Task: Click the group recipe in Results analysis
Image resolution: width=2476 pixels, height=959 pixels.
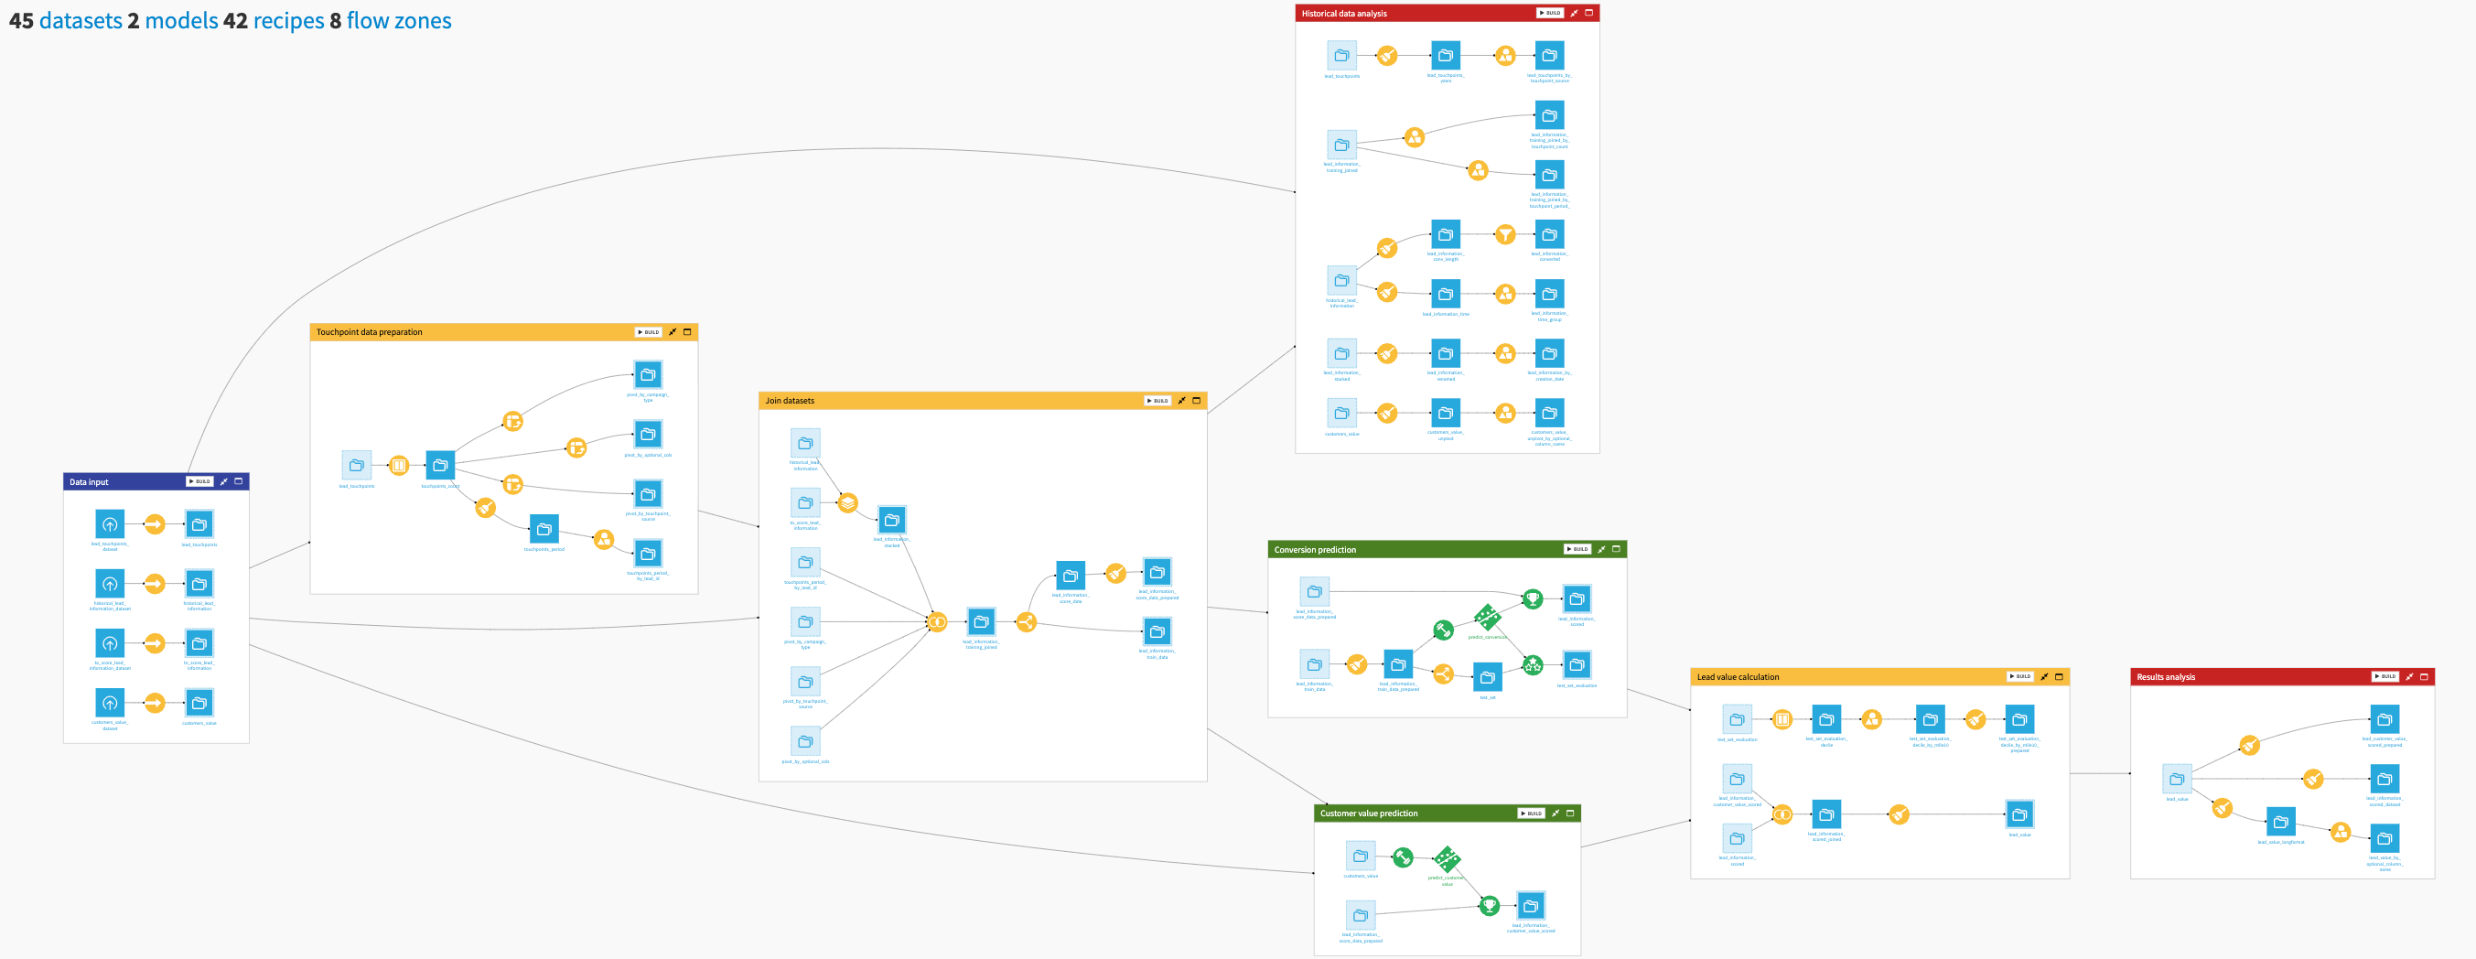Action: (2341, 832)
